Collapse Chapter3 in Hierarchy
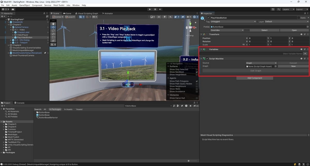310x166 pixels. [8, 25]
